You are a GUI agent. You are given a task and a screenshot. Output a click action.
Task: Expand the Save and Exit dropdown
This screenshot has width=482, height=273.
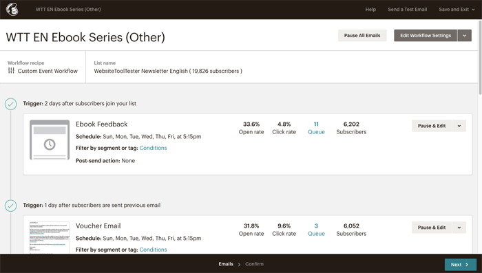point(457,10)
